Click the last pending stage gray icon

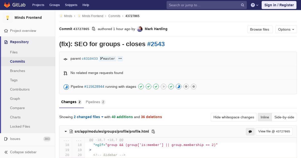(194, 87)
